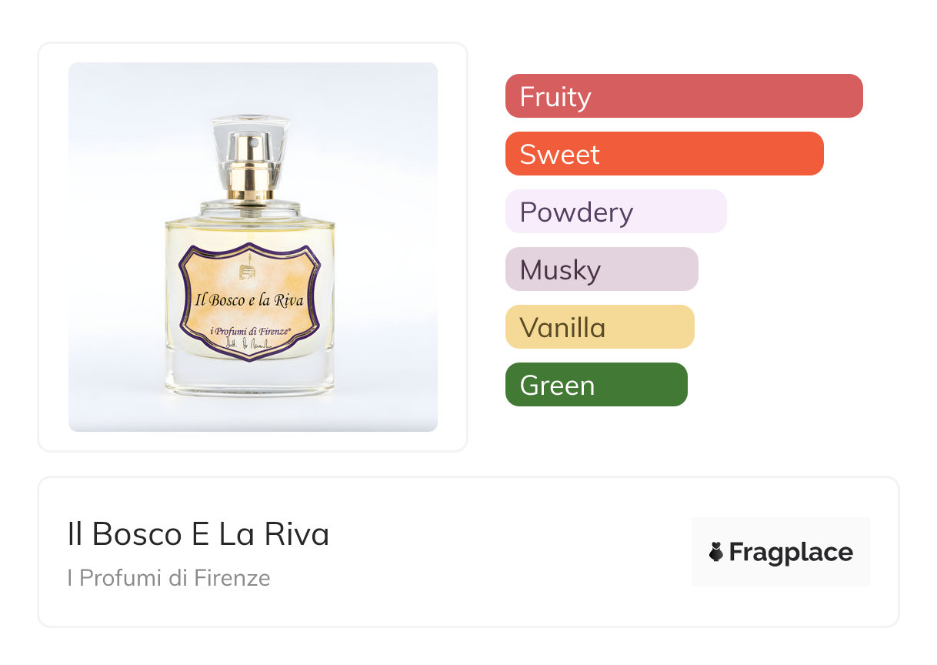Click the Vanilla accord bar
The height and width of the screenshot is (665, 937).
pos(599,327)
